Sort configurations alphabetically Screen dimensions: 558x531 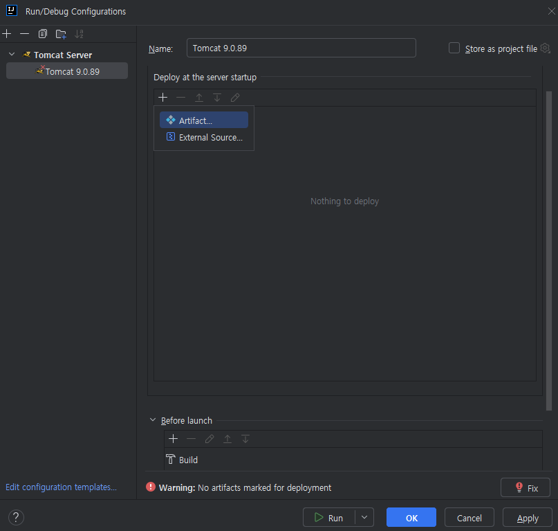(x=79, y=34)
